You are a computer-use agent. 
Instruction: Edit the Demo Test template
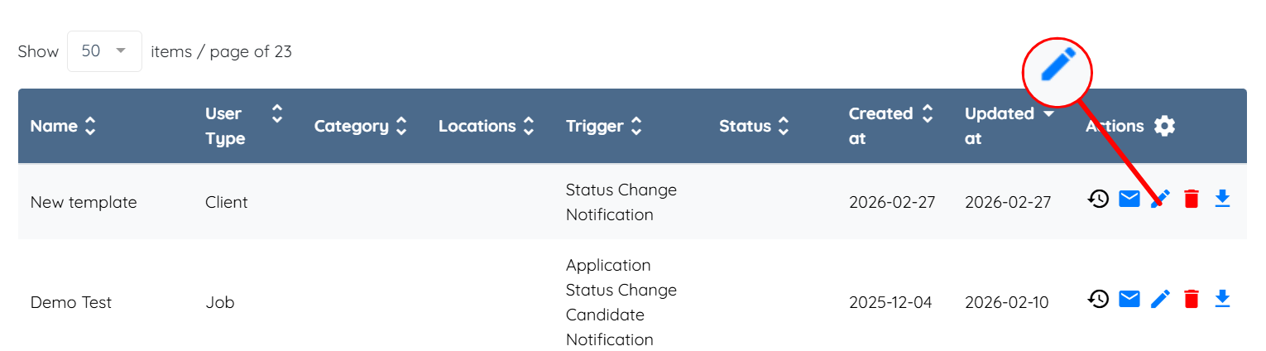point(1161,299)
